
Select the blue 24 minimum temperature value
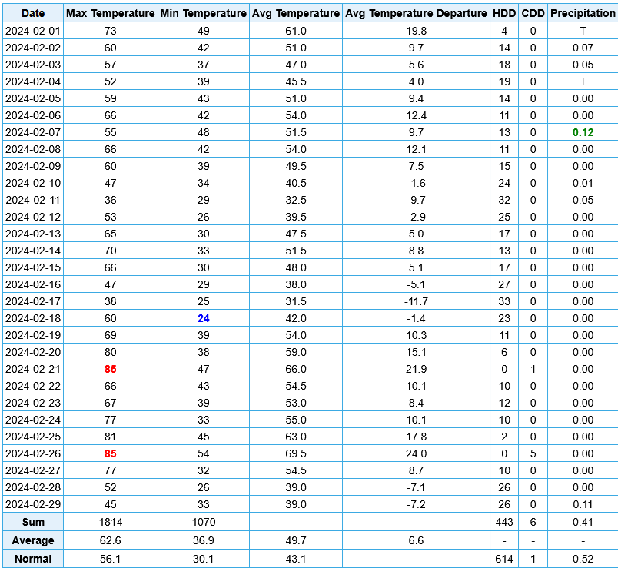(x=203, y=318)
